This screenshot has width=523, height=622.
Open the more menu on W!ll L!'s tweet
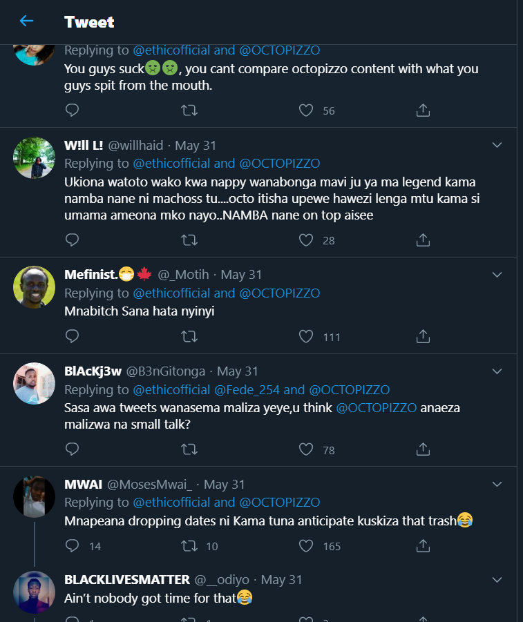point(496,145)
